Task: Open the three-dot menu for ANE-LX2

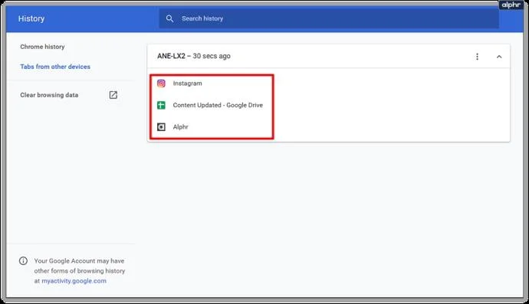Action: pyautogui.click(x=477, y=57)
